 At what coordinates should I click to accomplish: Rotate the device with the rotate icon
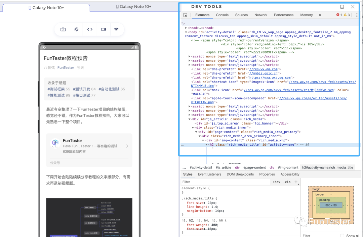[76, 29]
